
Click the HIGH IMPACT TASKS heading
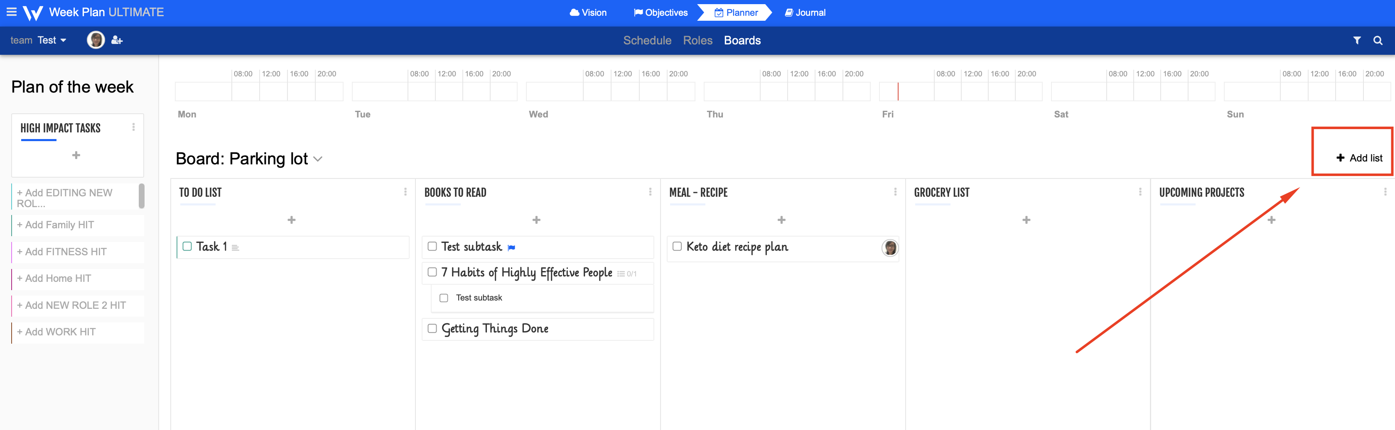61,128
